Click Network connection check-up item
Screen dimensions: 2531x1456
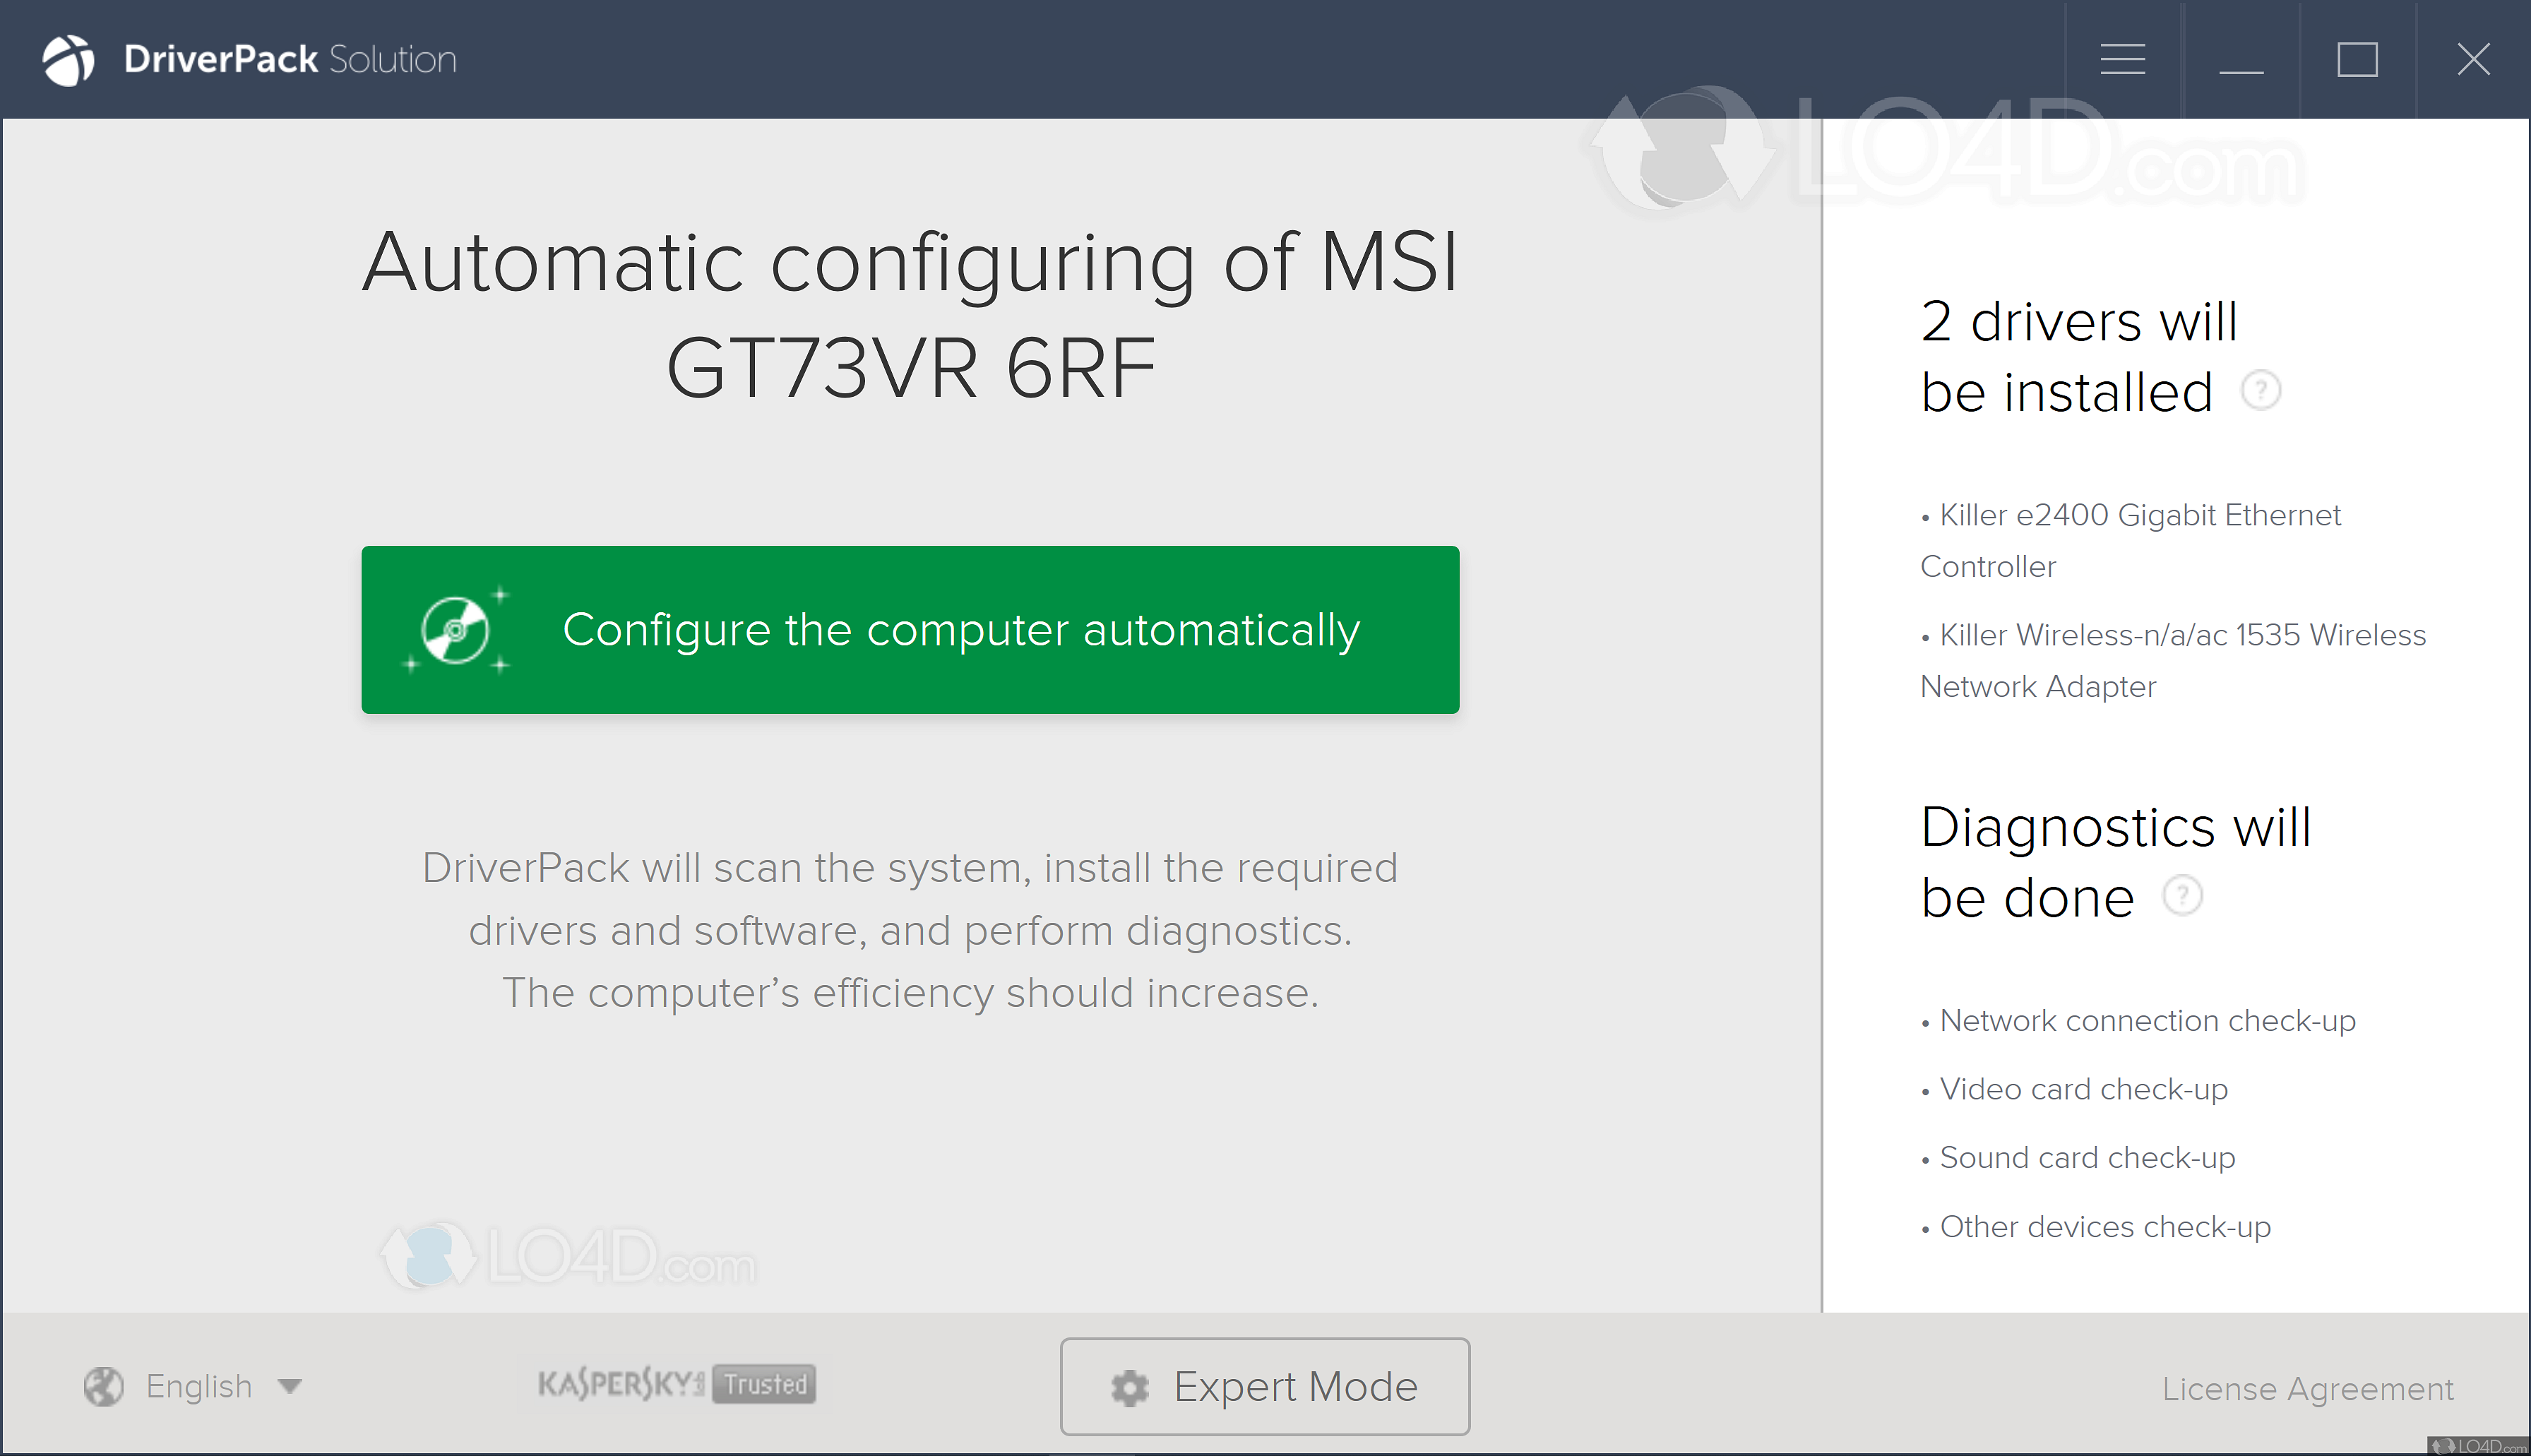click(2147, 1021)
